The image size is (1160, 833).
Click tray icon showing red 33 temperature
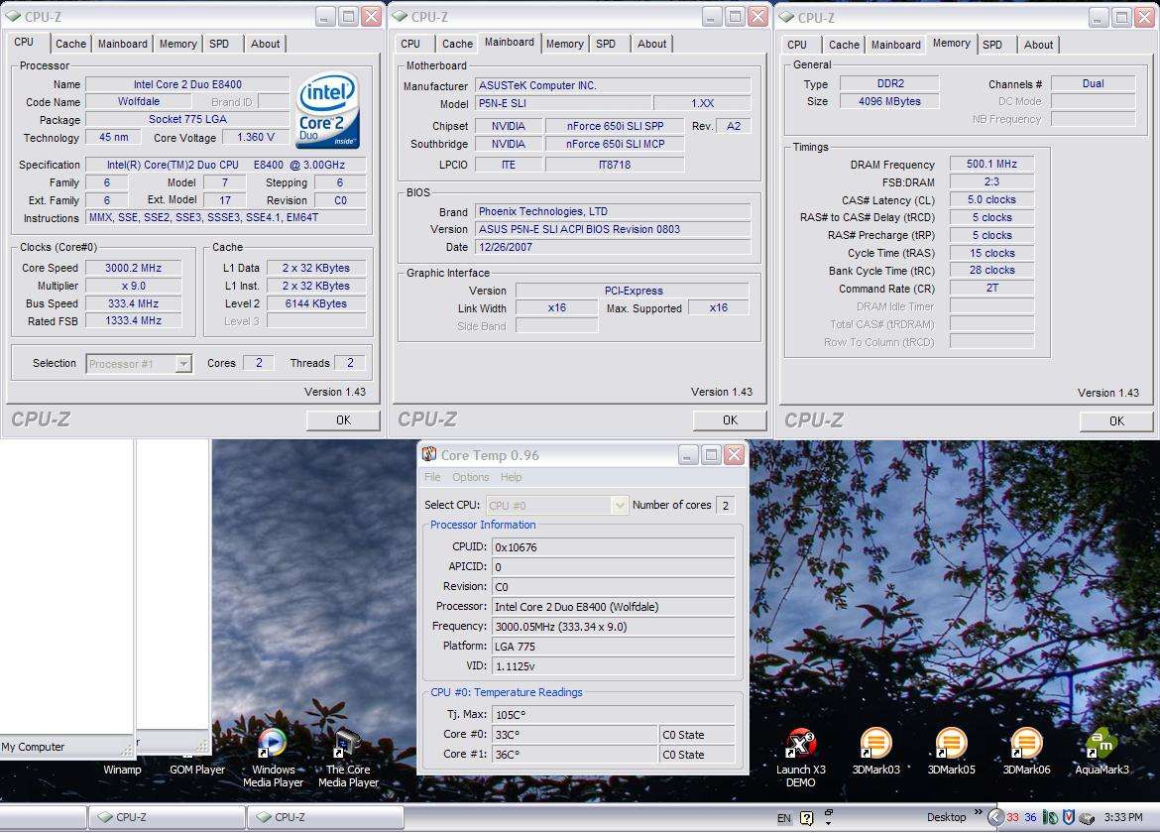1012,817
